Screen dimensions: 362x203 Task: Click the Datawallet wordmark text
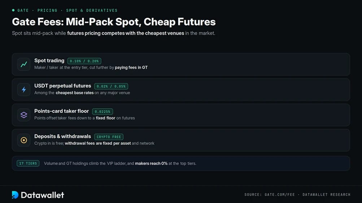[43, 195]
